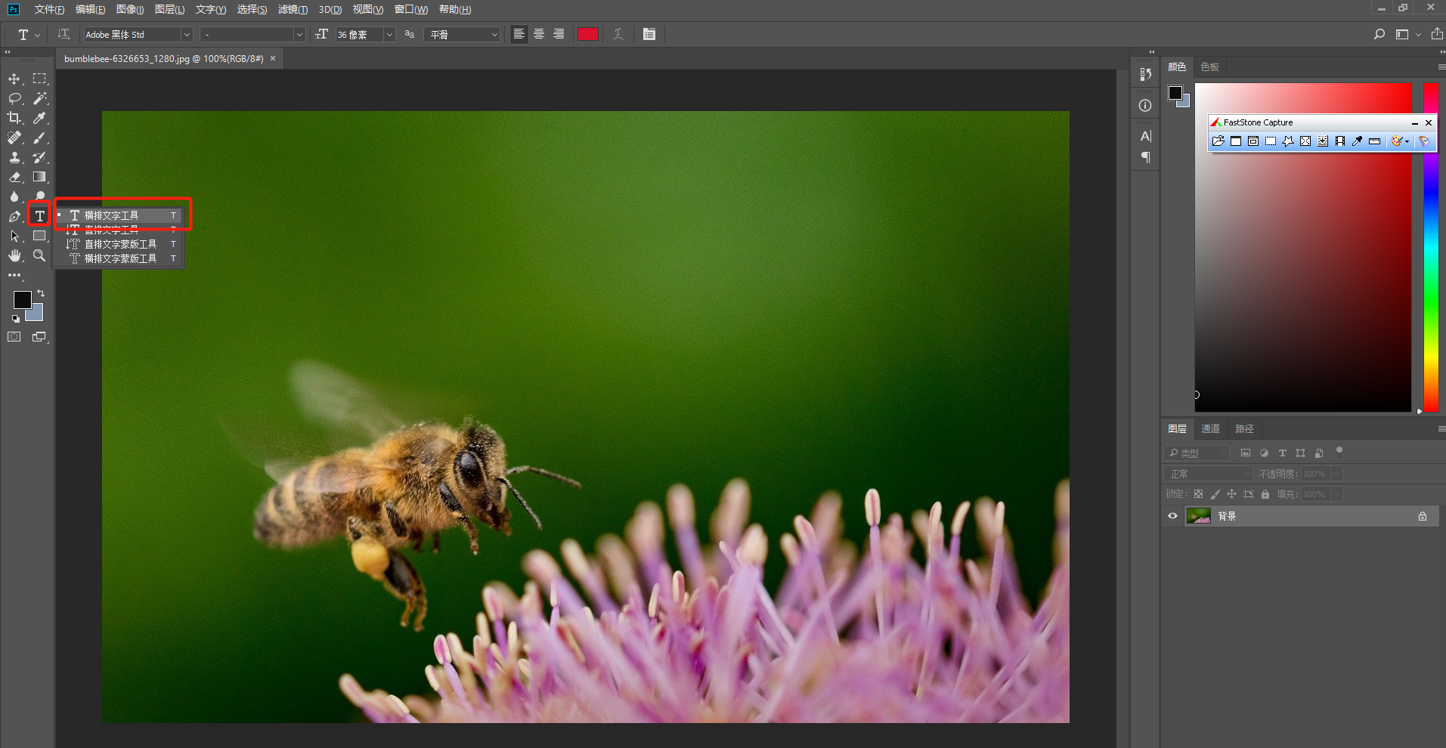1446x748 pixels.
Task: Select the Magic Wand tool
Action: click(x=39, y=98)
